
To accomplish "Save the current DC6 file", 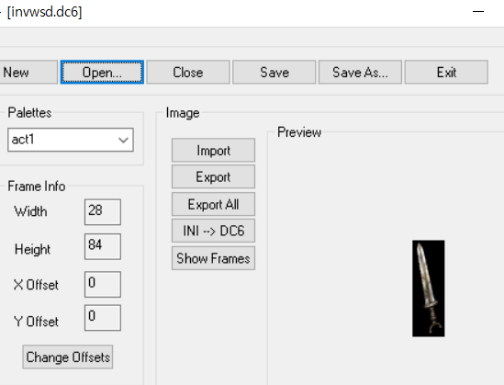I will tap(274, 72).
